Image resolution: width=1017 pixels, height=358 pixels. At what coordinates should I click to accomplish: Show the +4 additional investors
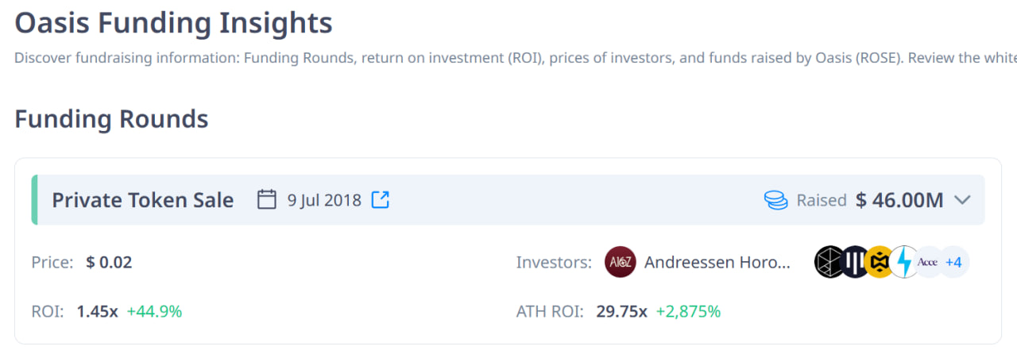click(x=953, y=262)
